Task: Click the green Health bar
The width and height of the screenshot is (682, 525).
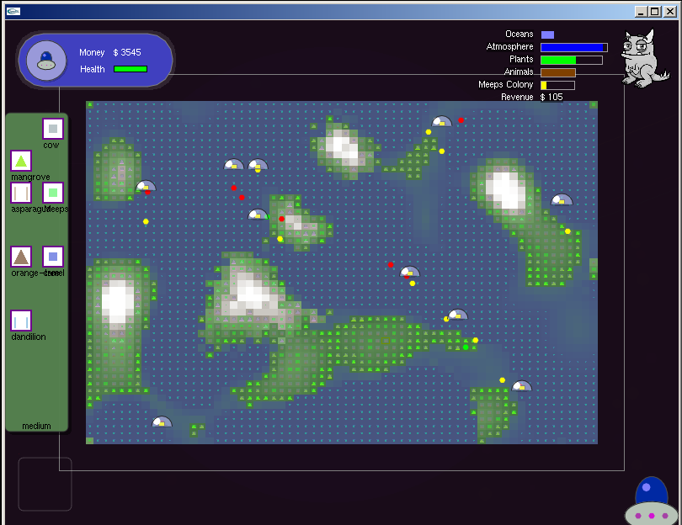Action: [131, 69]
